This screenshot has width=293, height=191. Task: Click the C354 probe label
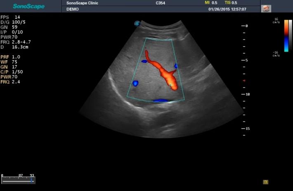161,3
